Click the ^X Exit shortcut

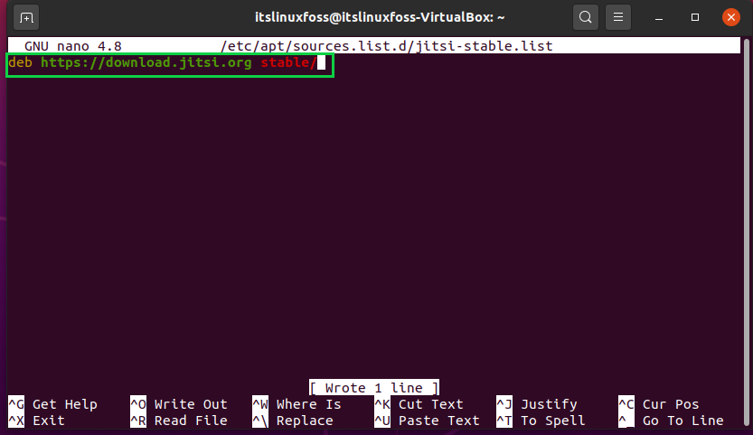point(36,421)
